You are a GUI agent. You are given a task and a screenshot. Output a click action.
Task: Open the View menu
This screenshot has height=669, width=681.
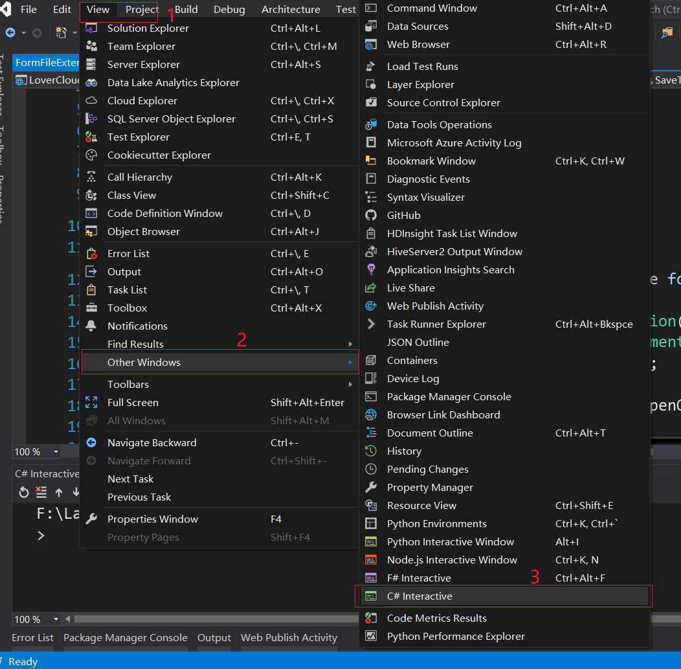coord(98,10)
